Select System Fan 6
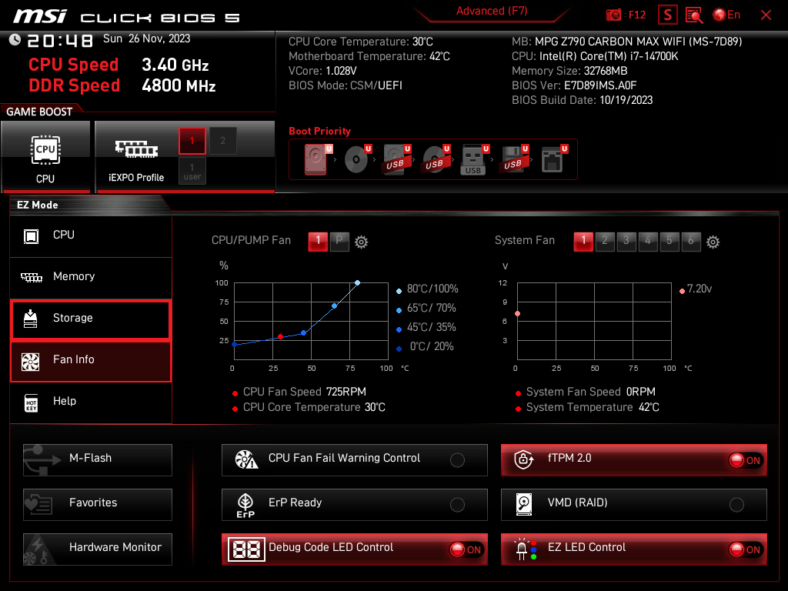 pos(691,241)
